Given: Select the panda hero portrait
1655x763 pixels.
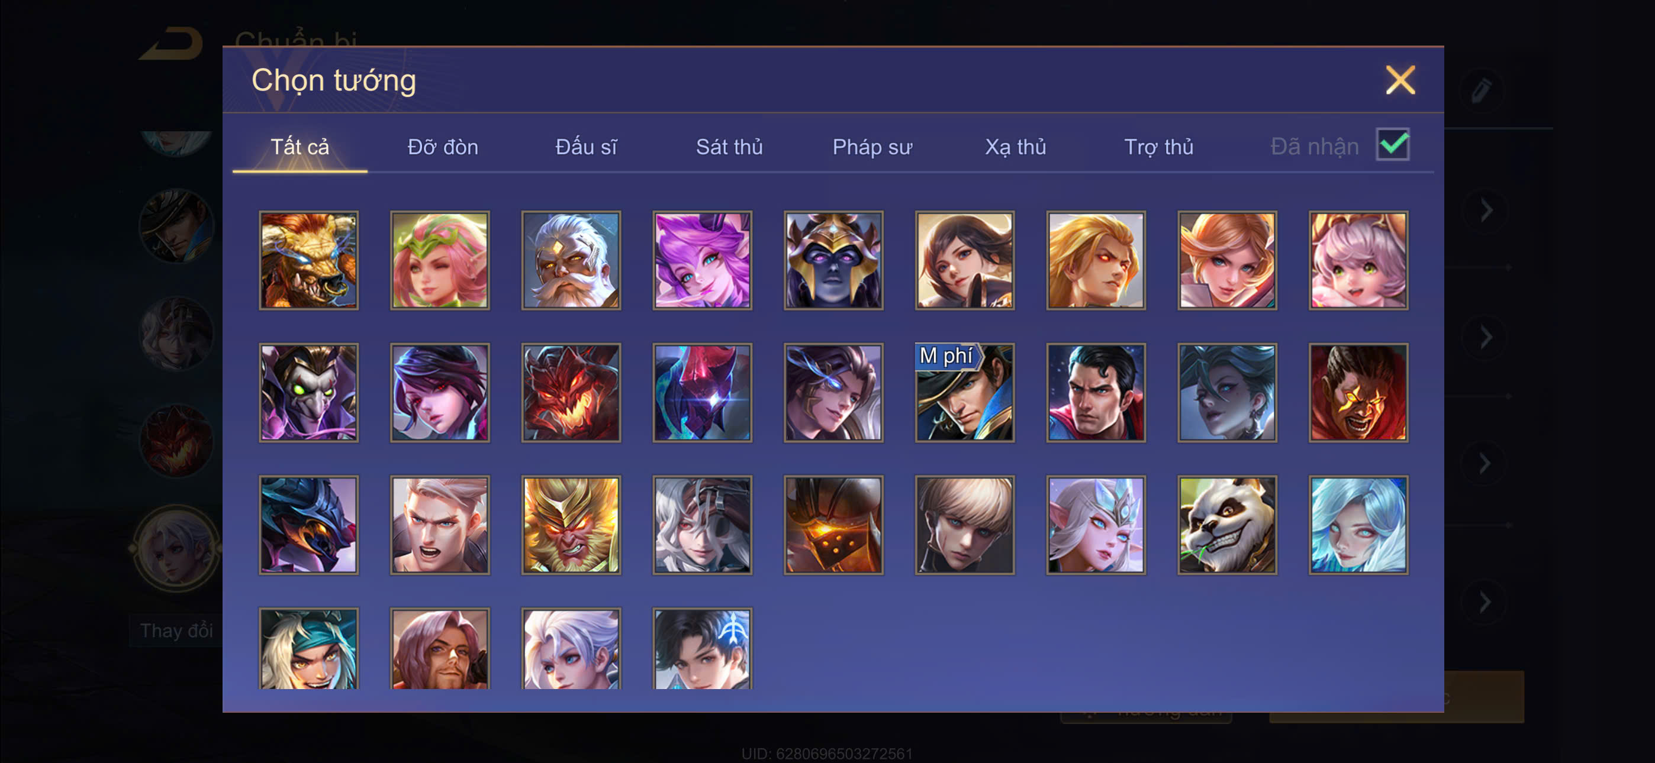Looking at the screenshot, I should pyautogui.click(x=1226, y=525).
